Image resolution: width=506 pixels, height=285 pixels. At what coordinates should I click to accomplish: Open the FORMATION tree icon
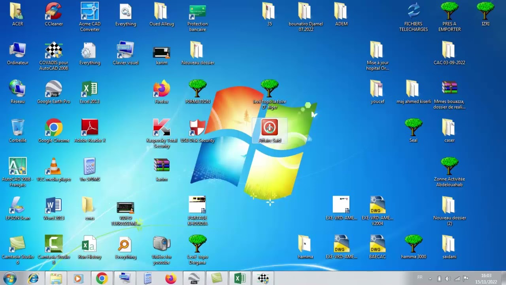(198, 92)
